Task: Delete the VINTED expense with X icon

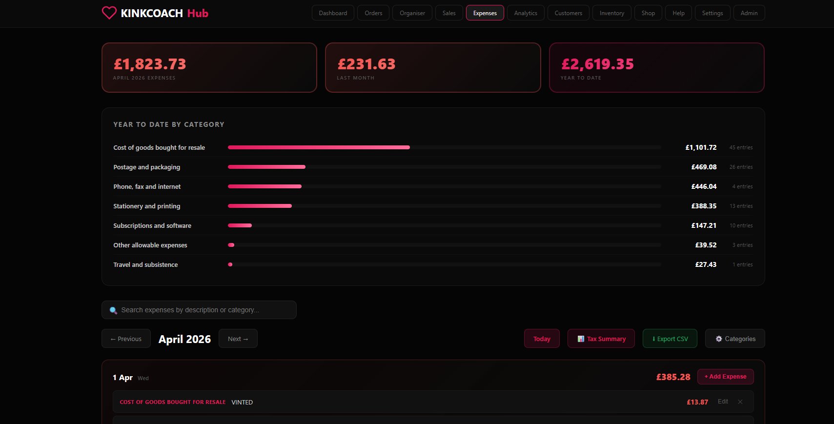Action: coord(740,402)
